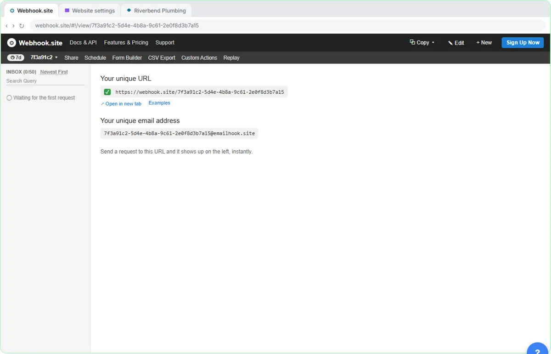Image resolution: width=551 pixels, height=354 pixels.
Task: Click the unique emailhook.site email address
Action: click(x=180, y=133)
